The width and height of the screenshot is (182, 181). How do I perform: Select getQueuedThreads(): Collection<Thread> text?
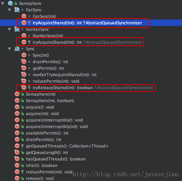(67, 146)
